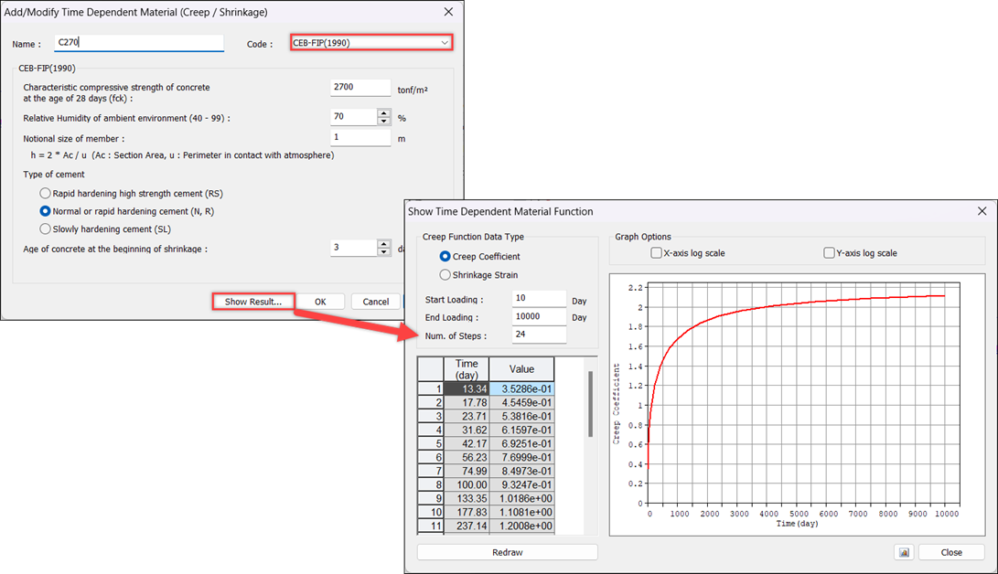The width and height of the screenshot is (998, 574).
Task: Select value cell 9.3247e-01
Action: pyautogui.click(x=521, y=484)
